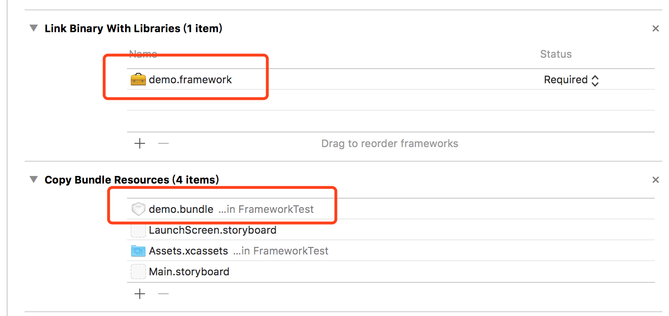Collapse the Copy Bundle Resources section
This screenshot has width=669, height=316.
[x=33, y=180]
